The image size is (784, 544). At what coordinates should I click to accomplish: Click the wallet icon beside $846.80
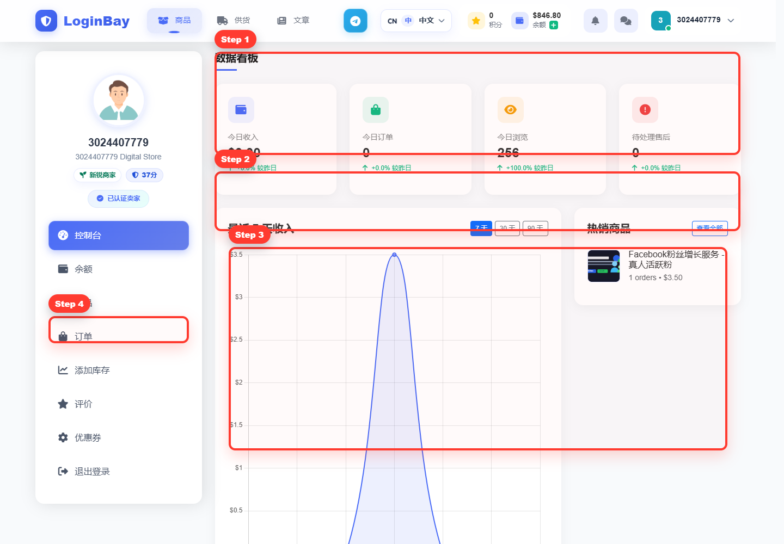pos(519,21)
